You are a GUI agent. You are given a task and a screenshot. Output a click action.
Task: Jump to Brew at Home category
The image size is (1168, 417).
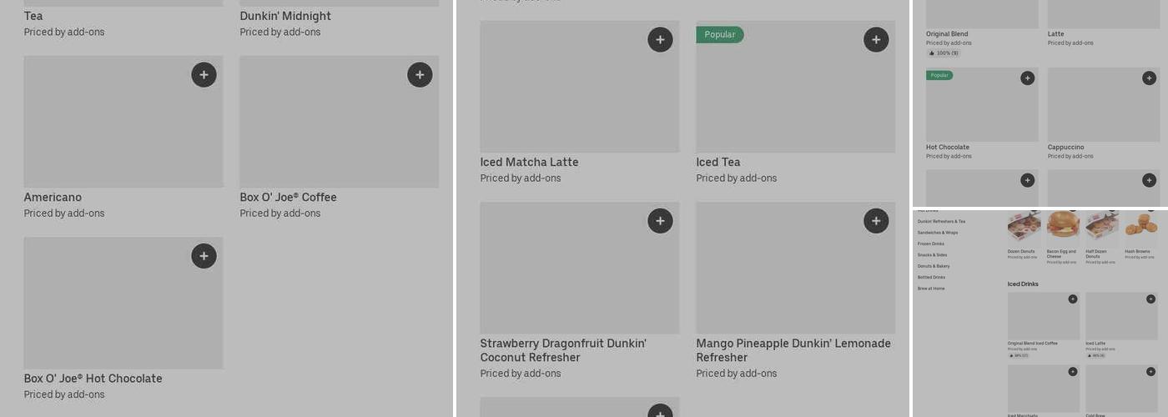pos(931,289)
